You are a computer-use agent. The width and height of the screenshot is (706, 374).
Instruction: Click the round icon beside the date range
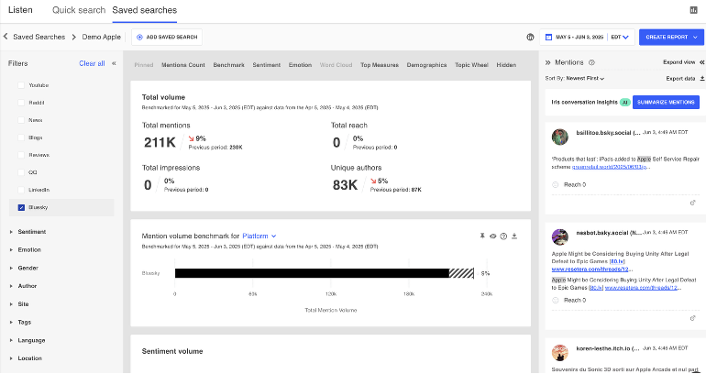[x=530, y=37]
